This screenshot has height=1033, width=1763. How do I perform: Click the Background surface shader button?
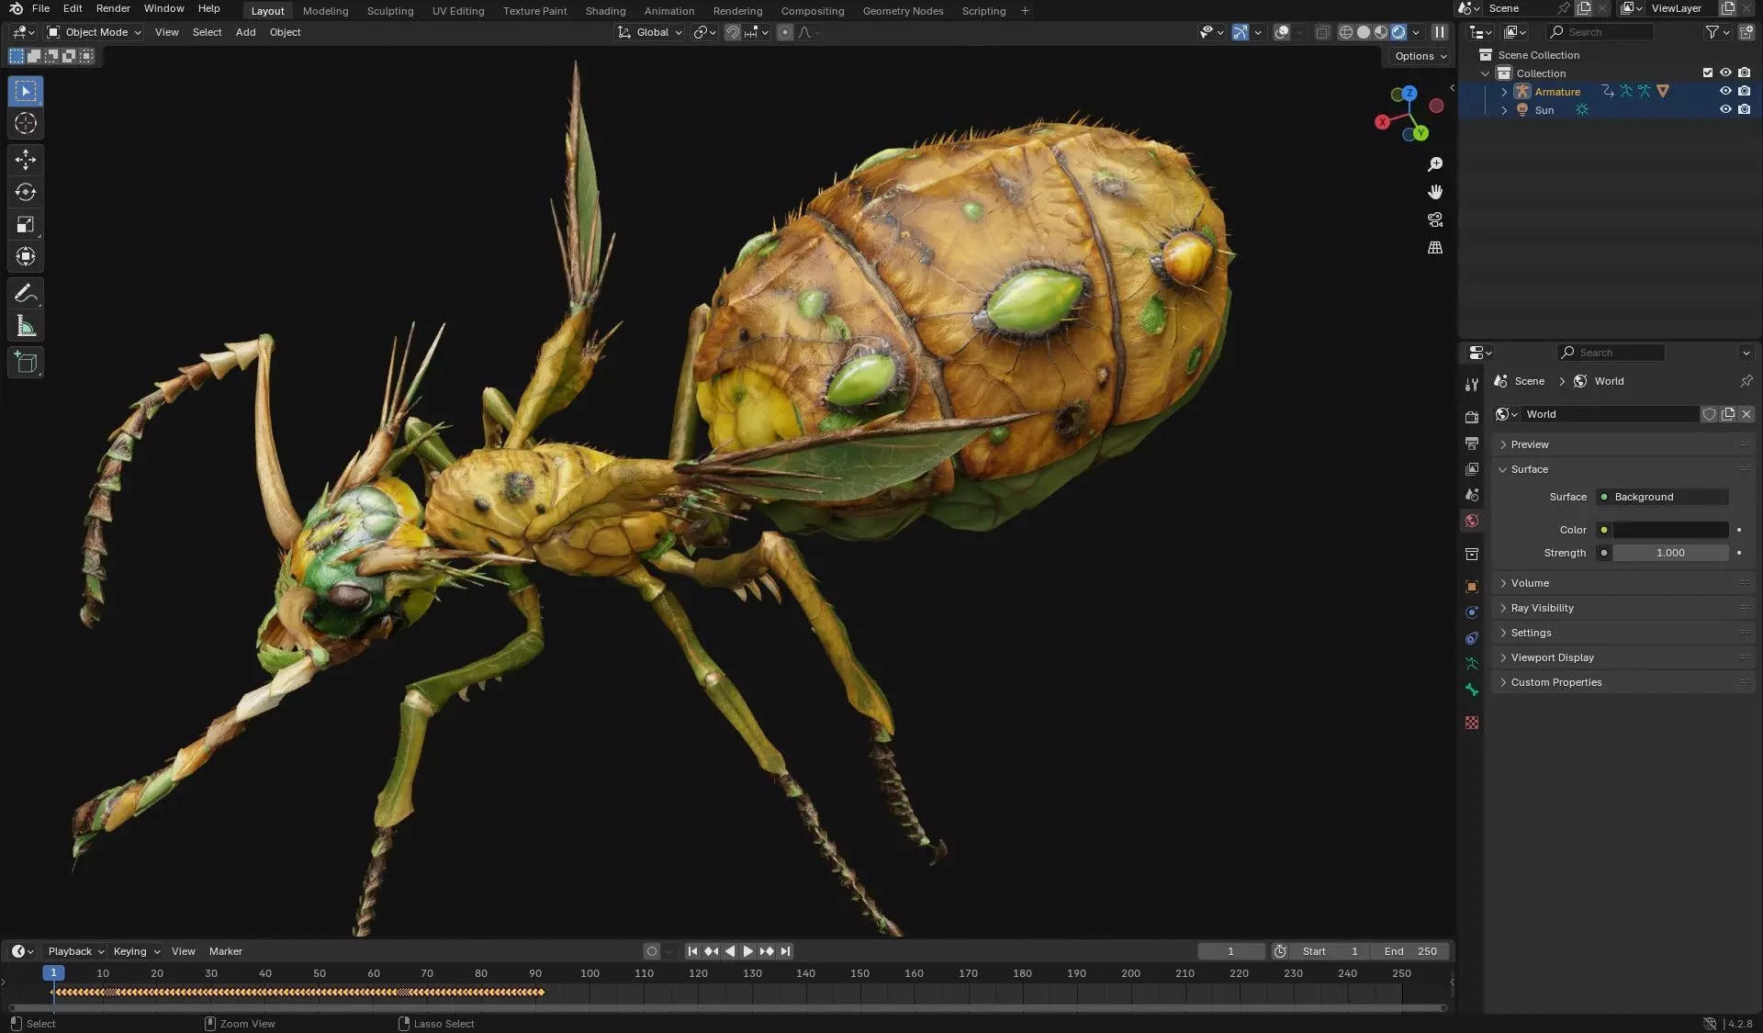coord(1662,497)
